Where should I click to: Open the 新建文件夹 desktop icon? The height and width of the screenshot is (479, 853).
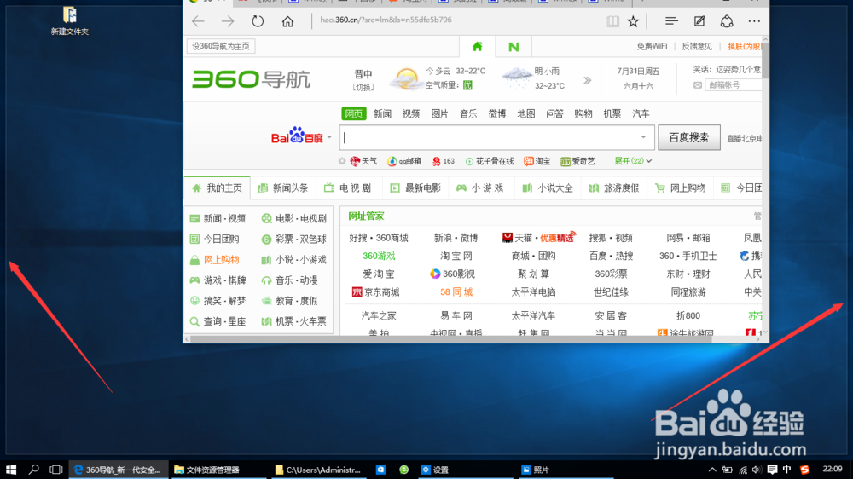(x=70, y=20)
